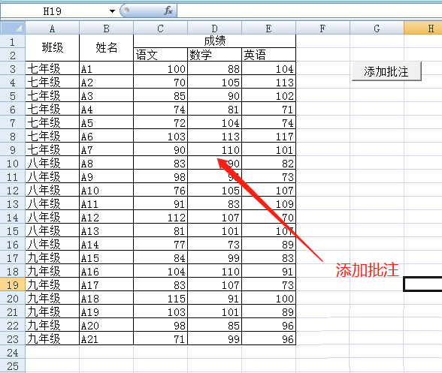Image resolution: width=442 pixels, height=373 pixels.
Task: Select the cell with name A14
Action: [106, 245]
